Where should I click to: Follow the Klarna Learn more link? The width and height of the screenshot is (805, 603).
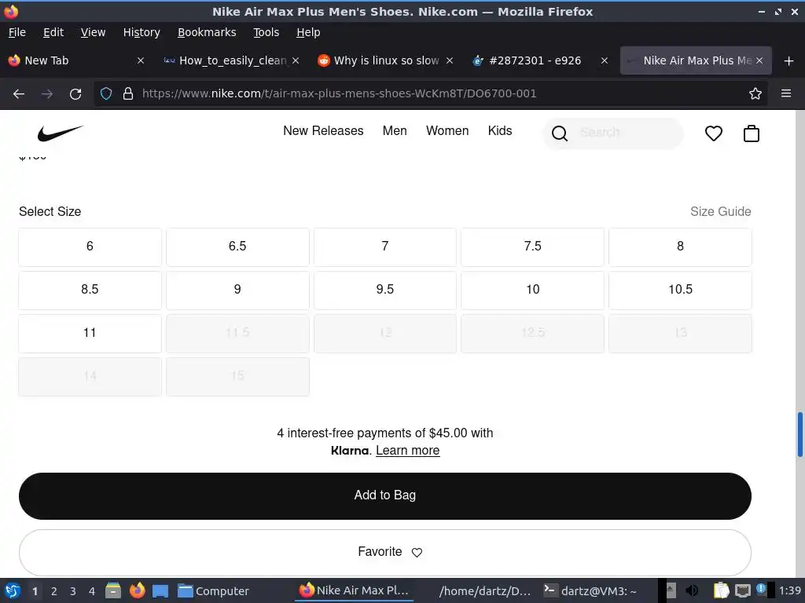pos(408,450)
